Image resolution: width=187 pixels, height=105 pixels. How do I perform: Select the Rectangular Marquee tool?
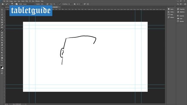(2, 12)
